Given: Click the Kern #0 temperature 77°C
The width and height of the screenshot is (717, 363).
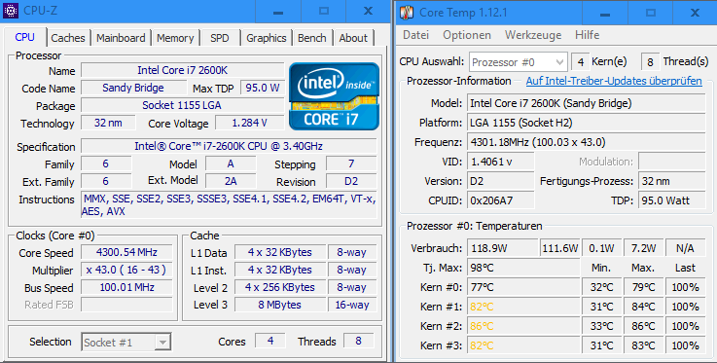Looking at the screenshot, I should [523, 287].
